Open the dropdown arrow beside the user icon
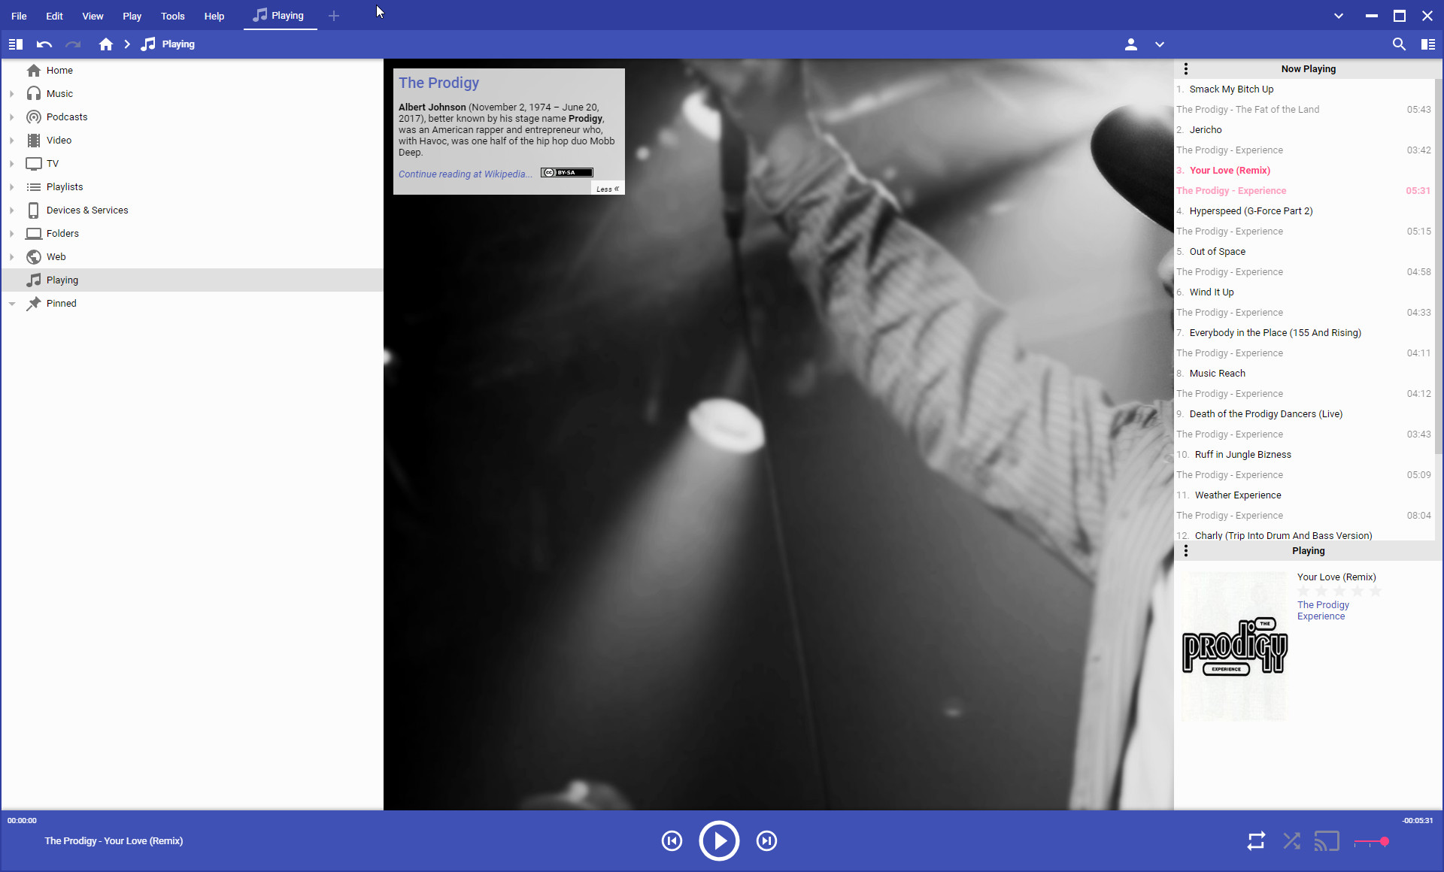Image resolution: width=1444 pixels, height=872 pixels. 1159,44
